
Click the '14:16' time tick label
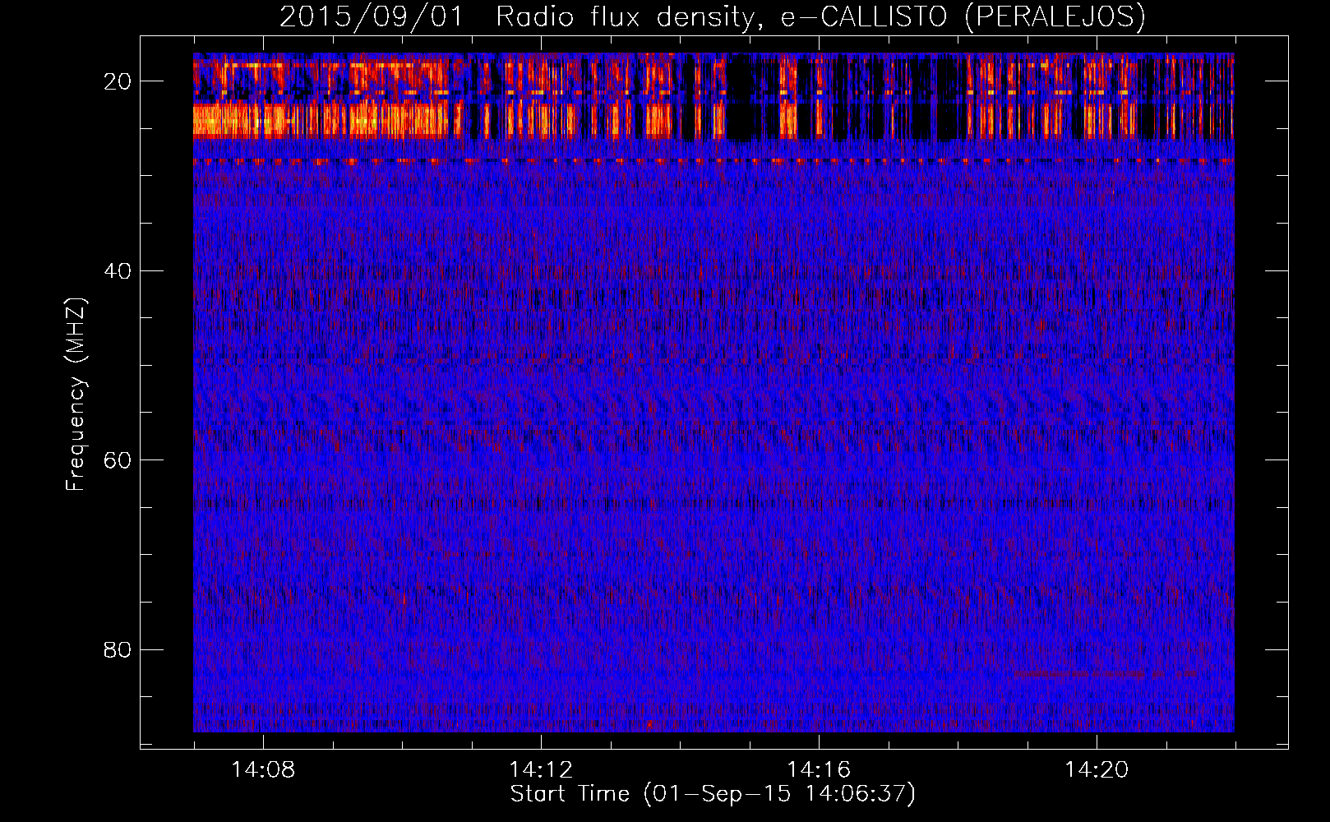point(819,770)
